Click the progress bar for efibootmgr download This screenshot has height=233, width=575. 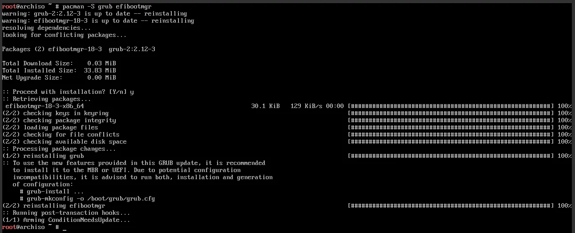coord(450,106)
